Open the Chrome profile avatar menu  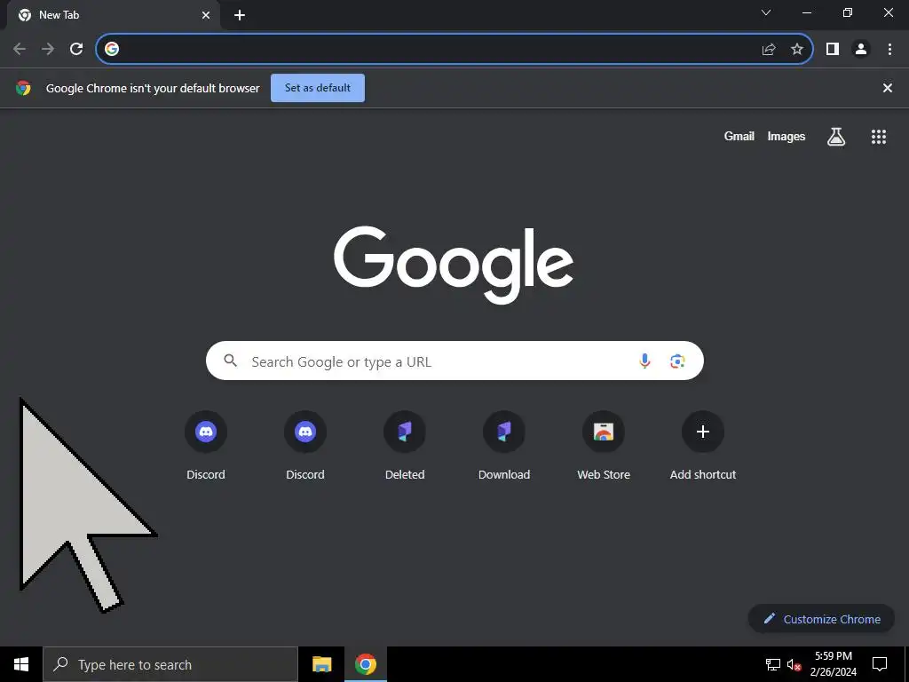[861, 50]
